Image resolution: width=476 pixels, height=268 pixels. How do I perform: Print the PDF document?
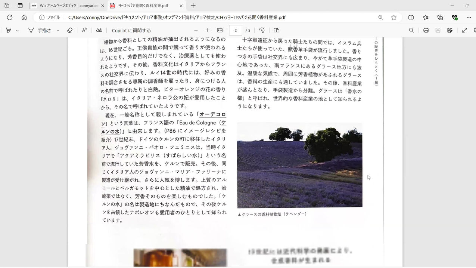click(426, 30)
